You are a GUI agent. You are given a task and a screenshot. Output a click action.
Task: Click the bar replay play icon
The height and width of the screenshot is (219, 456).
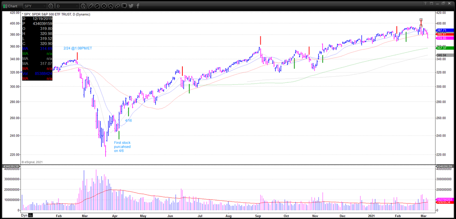tap(104, 6)
